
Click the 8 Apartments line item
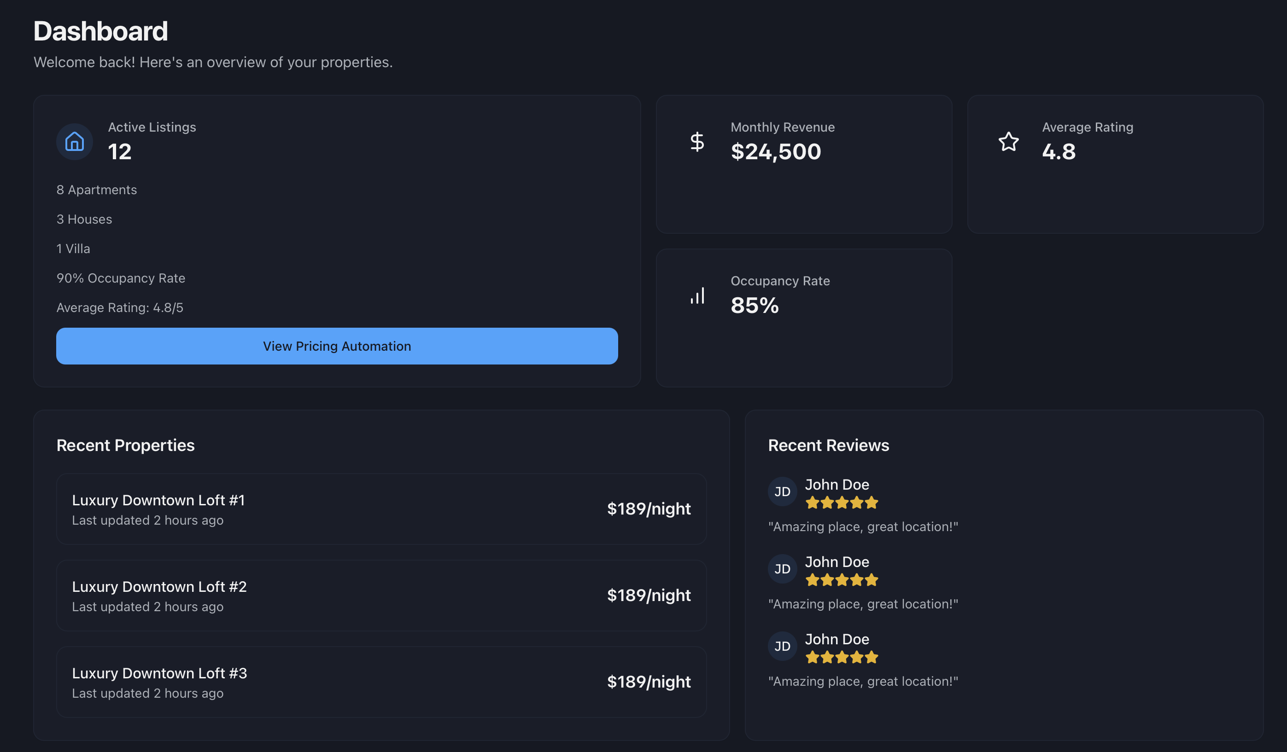coord(97,190)
